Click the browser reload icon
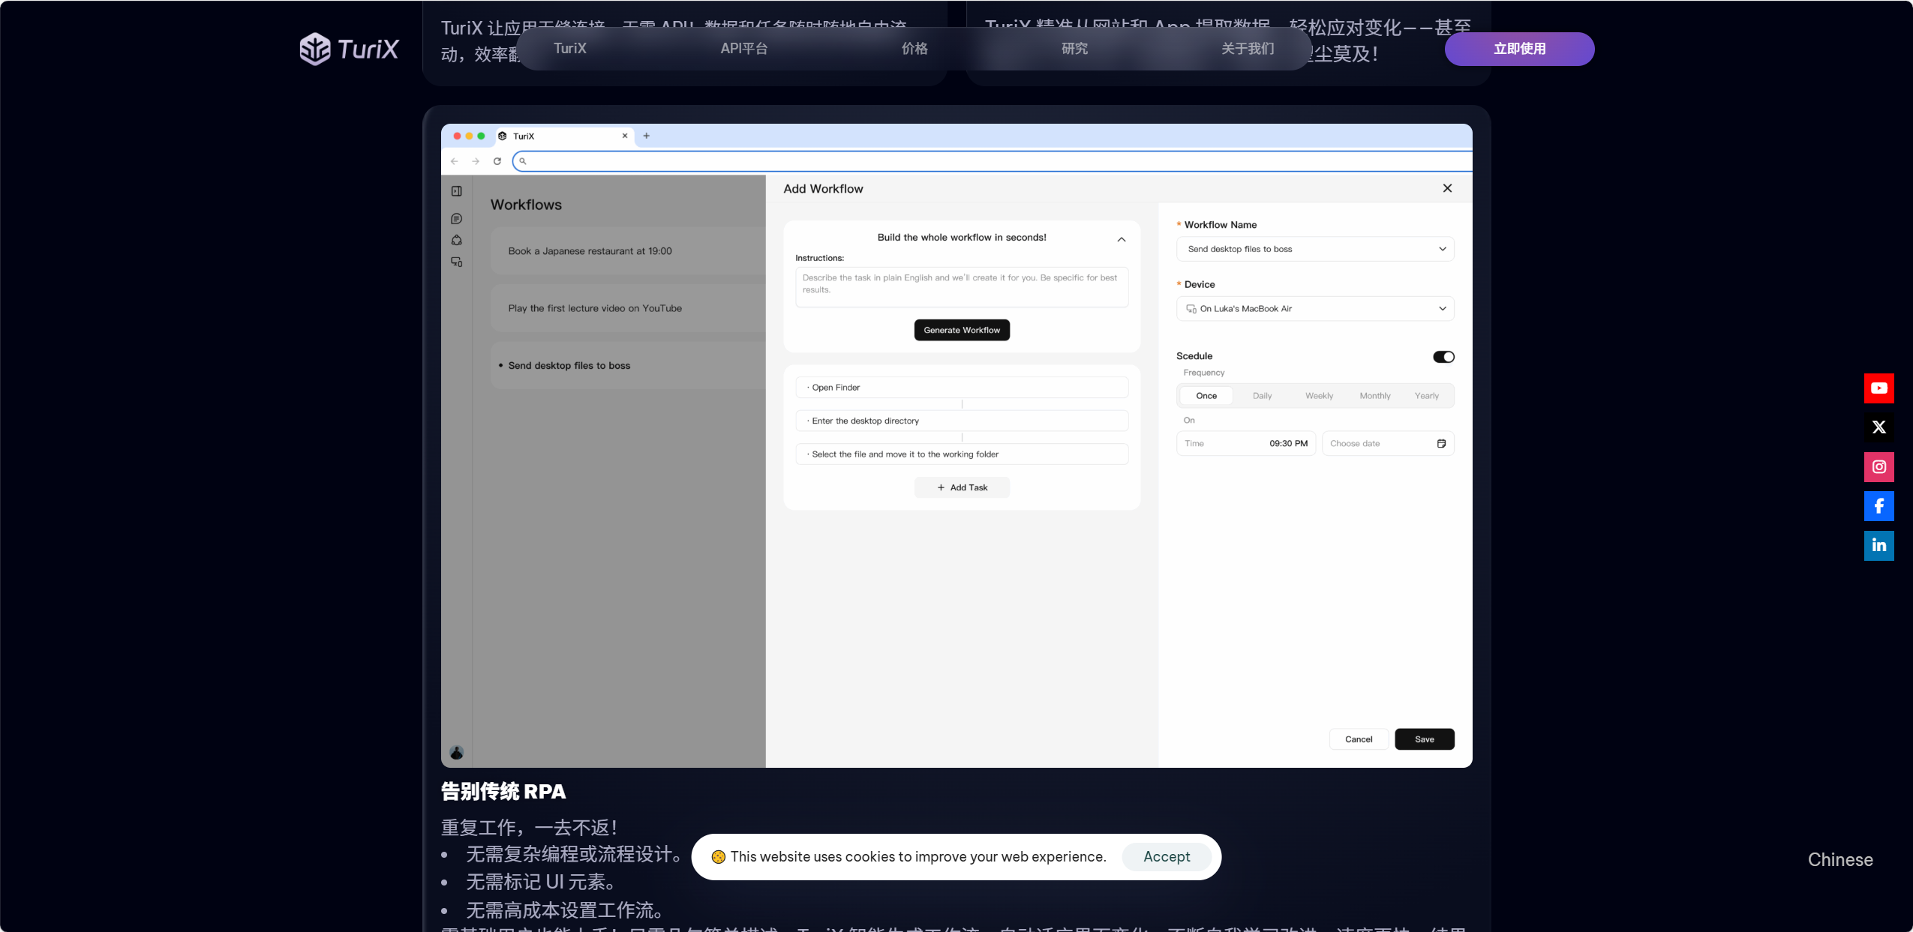The height and width of the screenshot is (932, 1913). point(497,161)
